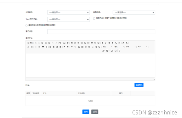The height and width of the screenshot is (118, 182).
Task: Insert a hidden field form element icon
Action: (99, 43)
